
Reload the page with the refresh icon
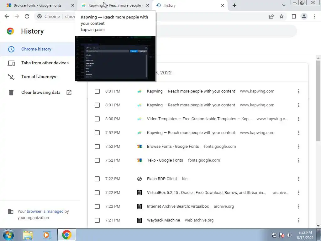point(27,16)
